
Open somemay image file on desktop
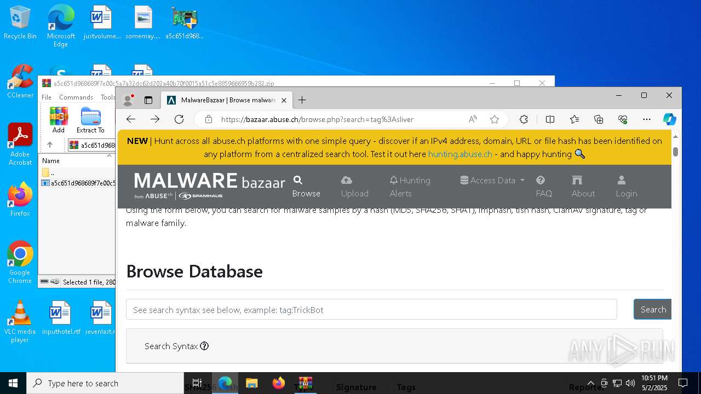[x=143, y=23]
